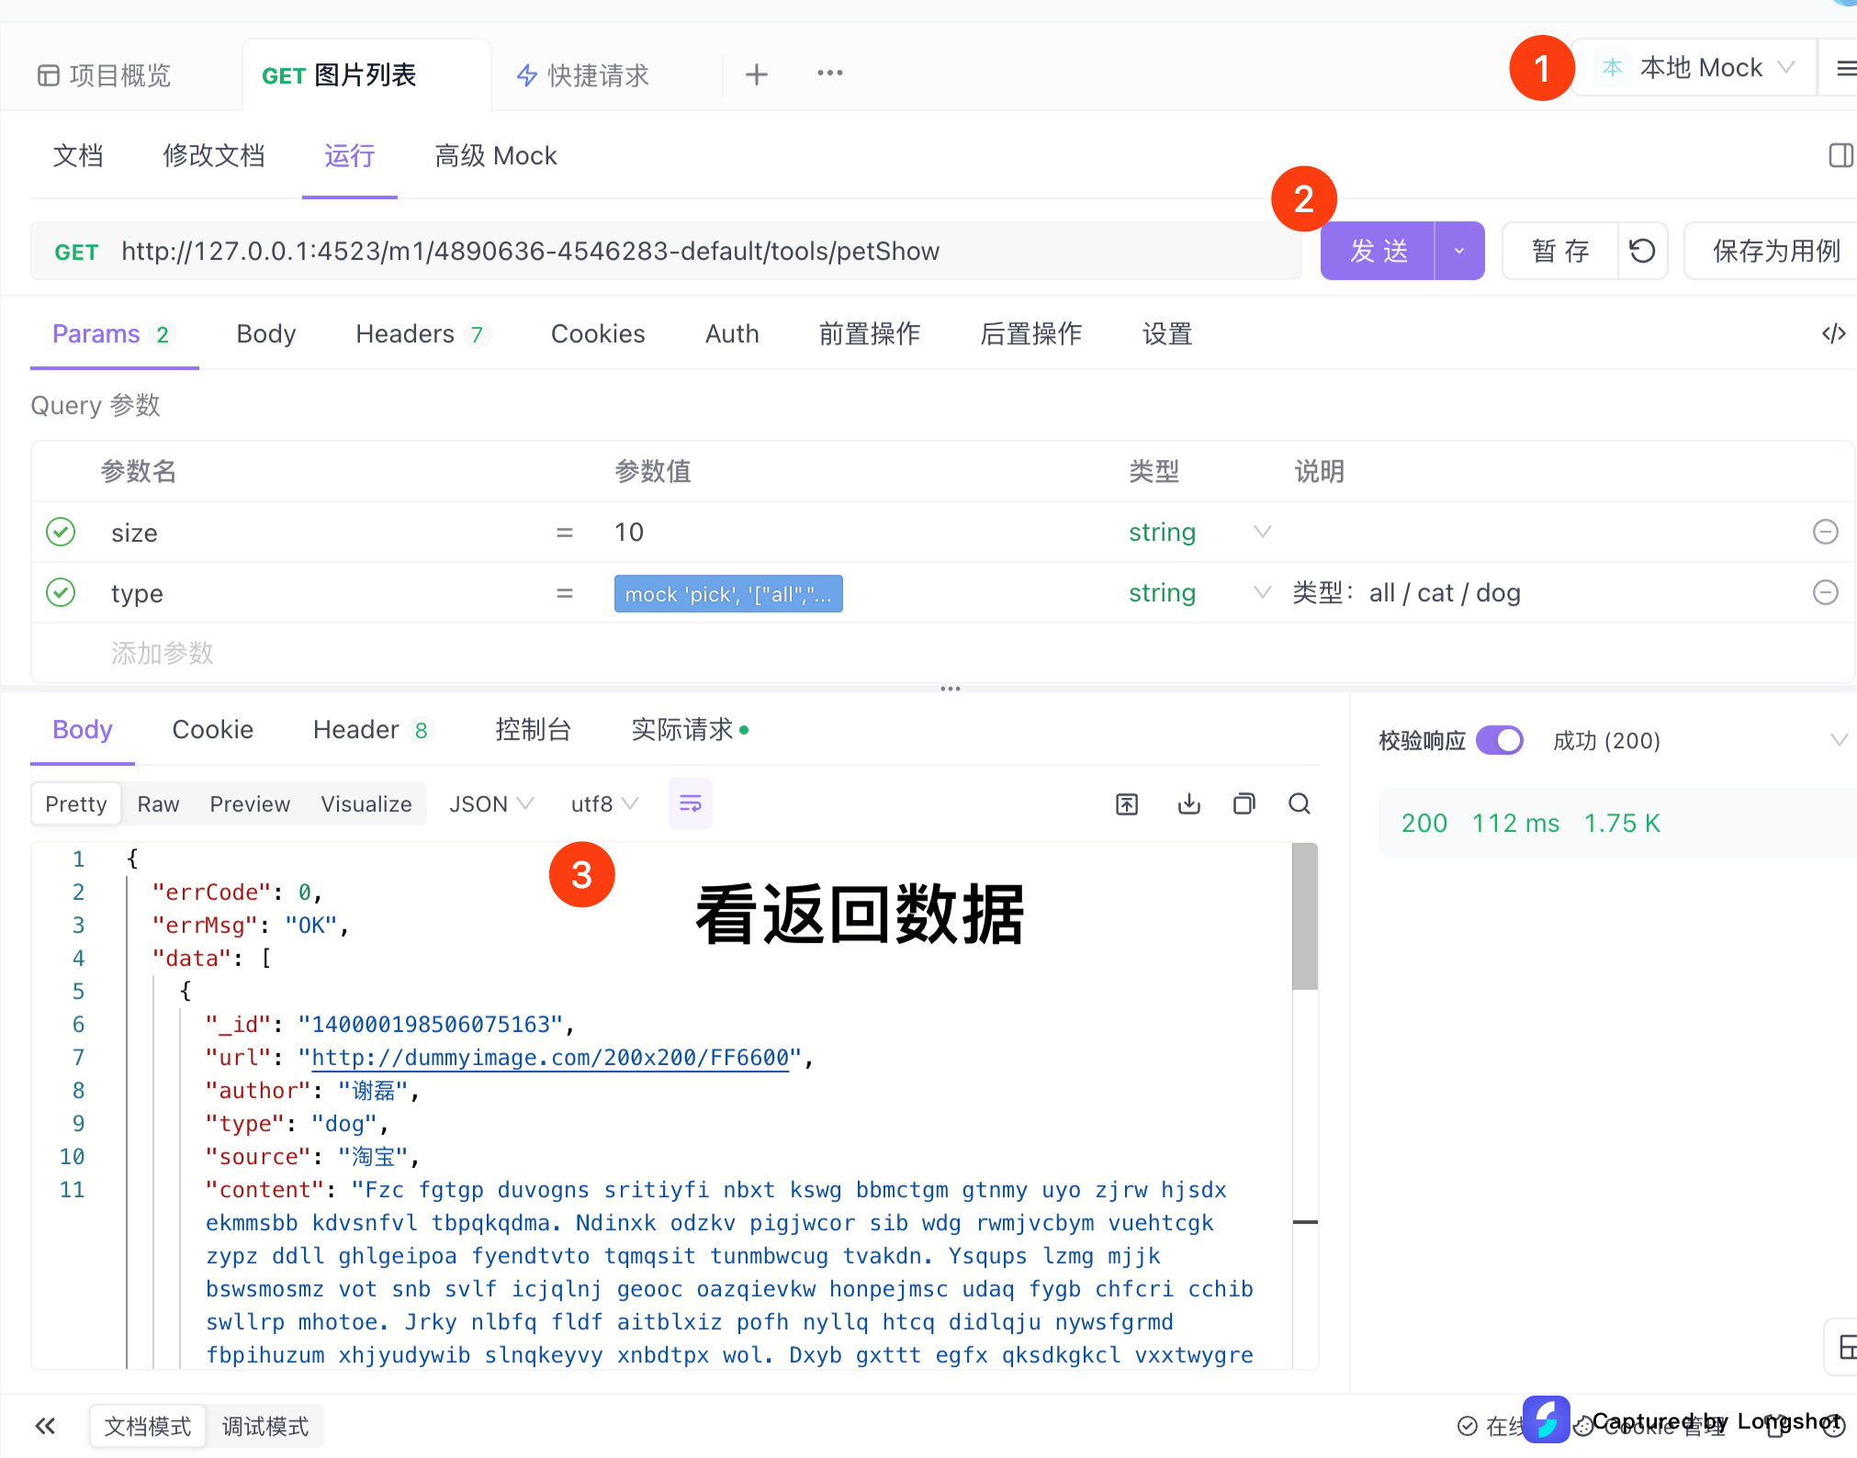The height and width of the screenshot is (1458, 1857).
Task: Select the Raw view mode
Action: [x=158, y=804]
